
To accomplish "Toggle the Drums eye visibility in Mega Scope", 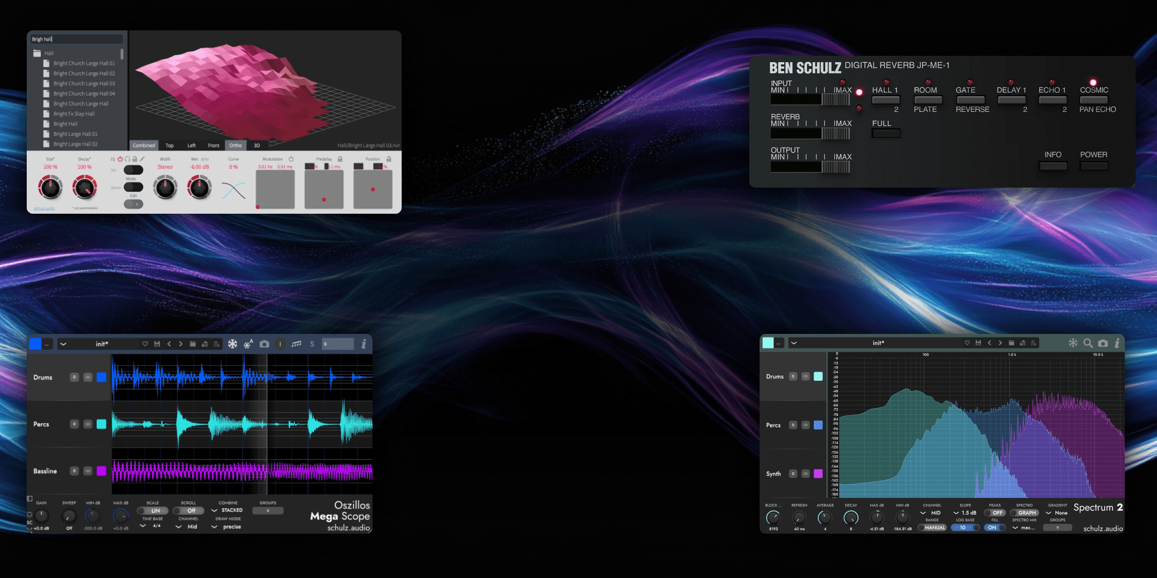I will pos(88,377).
